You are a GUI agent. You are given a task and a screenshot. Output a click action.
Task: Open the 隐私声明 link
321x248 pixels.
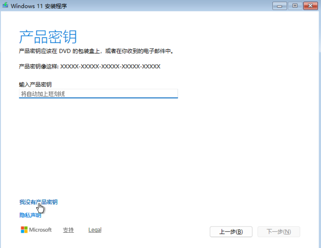point(30,215)
